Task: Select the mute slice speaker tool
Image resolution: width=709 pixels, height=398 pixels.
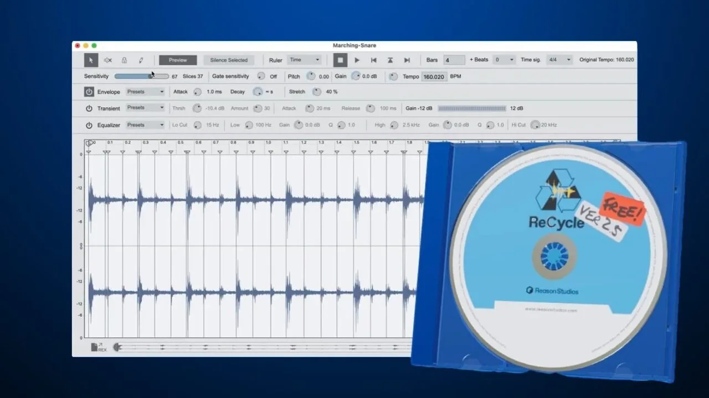Action: [107, 60]
